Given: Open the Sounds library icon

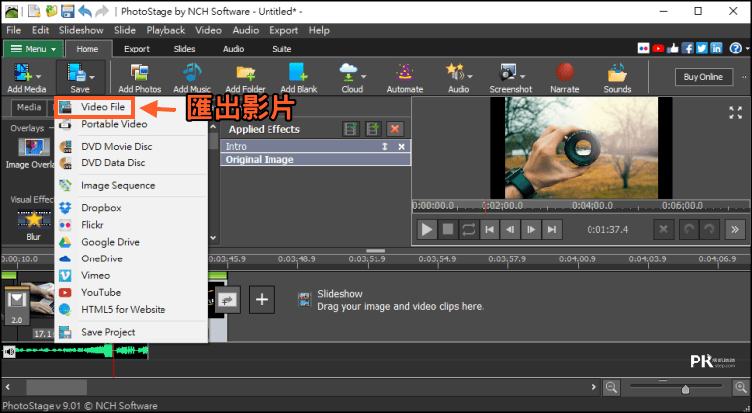Looking at the screenshot, I should [x=617, y=73].
